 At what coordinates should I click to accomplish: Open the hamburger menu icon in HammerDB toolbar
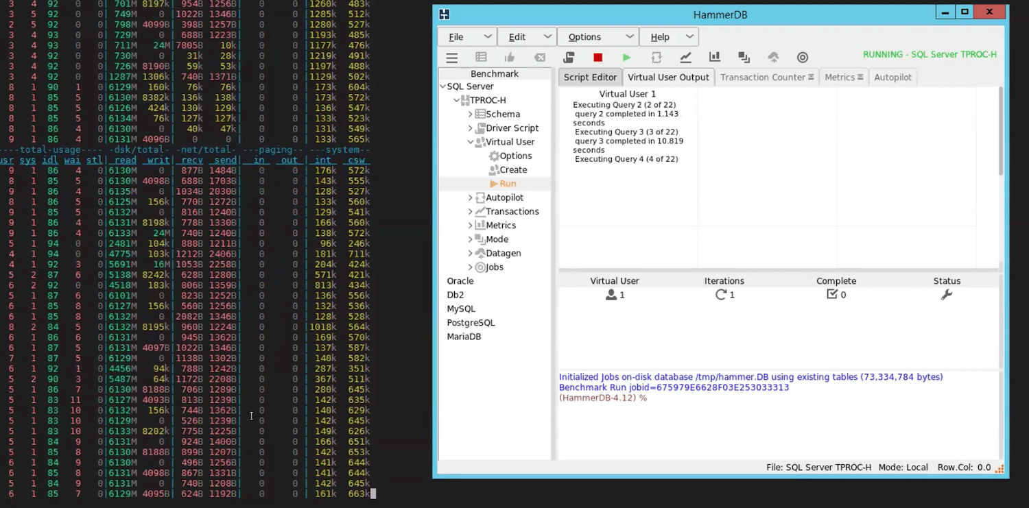pyautogui.click(x=452, y=58)
